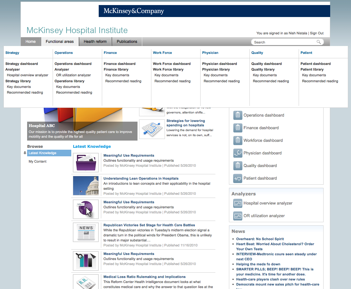Open Key documents under Quality library

265,75
